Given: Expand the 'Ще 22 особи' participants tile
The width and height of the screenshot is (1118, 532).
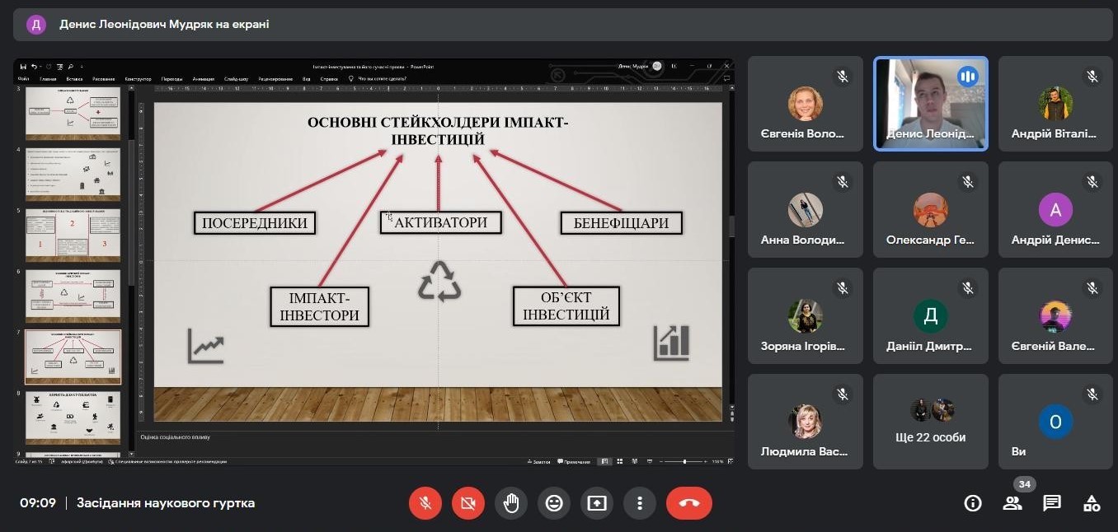Looking at the screenshot, I should coord(930,422).
